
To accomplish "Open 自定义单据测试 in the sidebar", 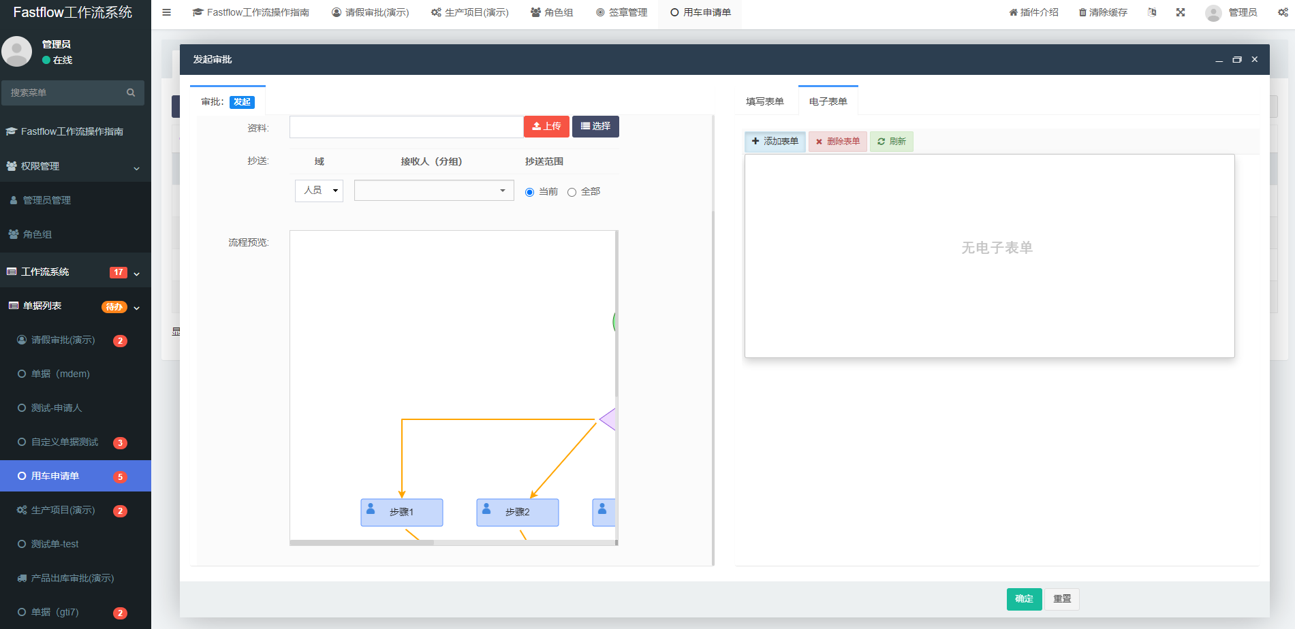I will tap(76, 442).
